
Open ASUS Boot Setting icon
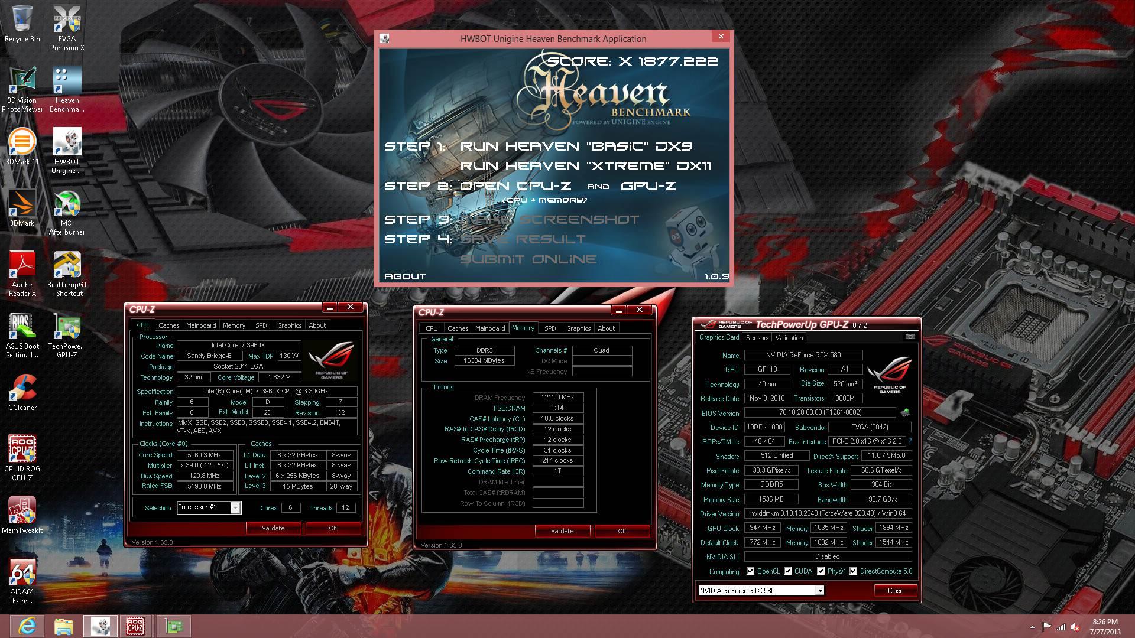pyautogui.click(x=22, y=336)
